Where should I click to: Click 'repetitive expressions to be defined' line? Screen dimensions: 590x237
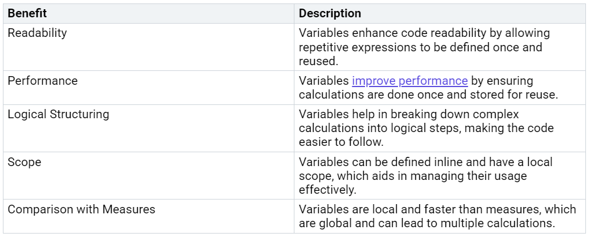point(421,47)
